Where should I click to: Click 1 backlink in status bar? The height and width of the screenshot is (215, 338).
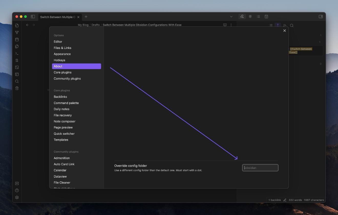[274, 200]
